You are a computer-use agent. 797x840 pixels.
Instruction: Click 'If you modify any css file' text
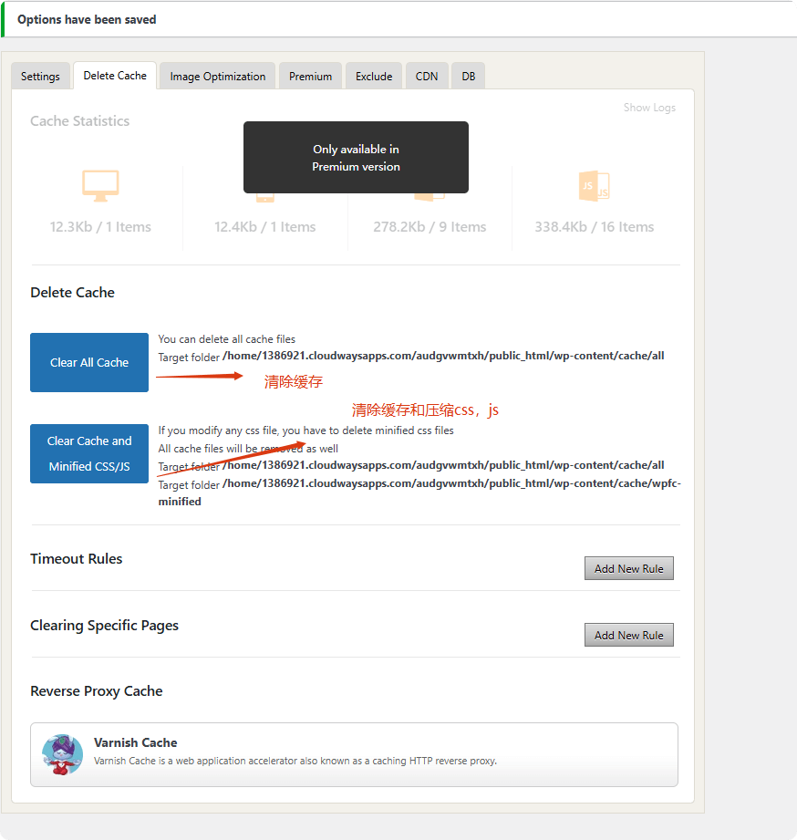tap(305, 430)
